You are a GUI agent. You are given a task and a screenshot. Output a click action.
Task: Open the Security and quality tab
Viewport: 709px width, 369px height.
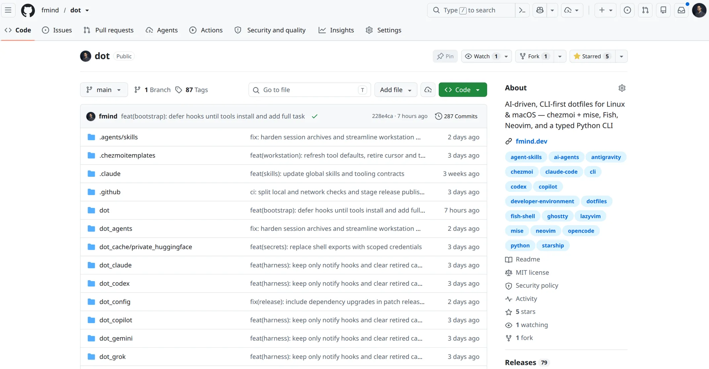point(270,30)
